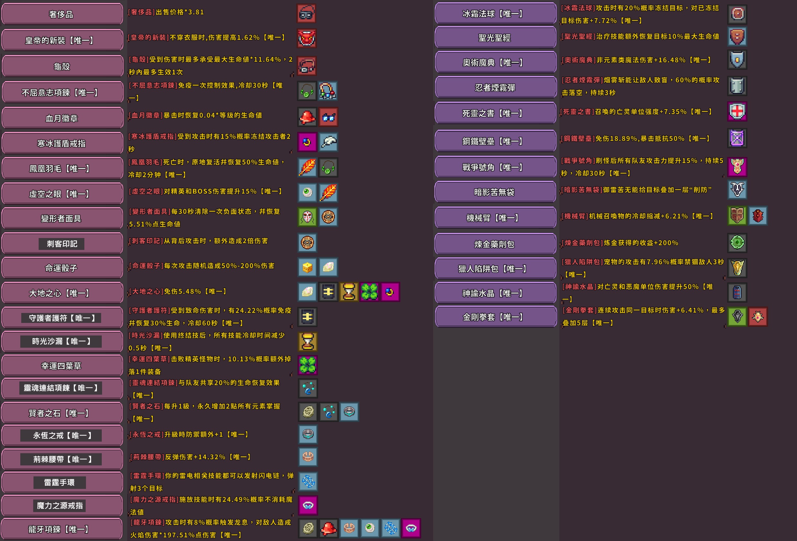Viewport: 797px width, 541px height.
Task: Select the 奢侈品 button
Action: coord(62,14)
